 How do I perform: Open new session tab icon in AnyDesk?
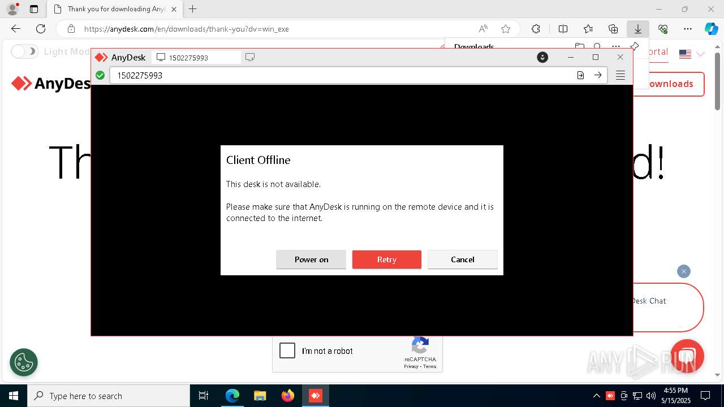(250, 57)
